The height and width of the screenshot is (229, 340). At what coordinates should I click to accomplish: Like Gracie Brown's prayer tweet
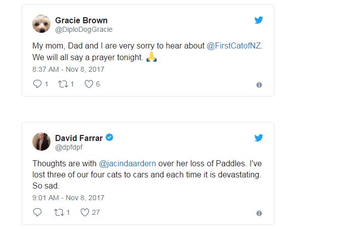[x=89, y=84]
